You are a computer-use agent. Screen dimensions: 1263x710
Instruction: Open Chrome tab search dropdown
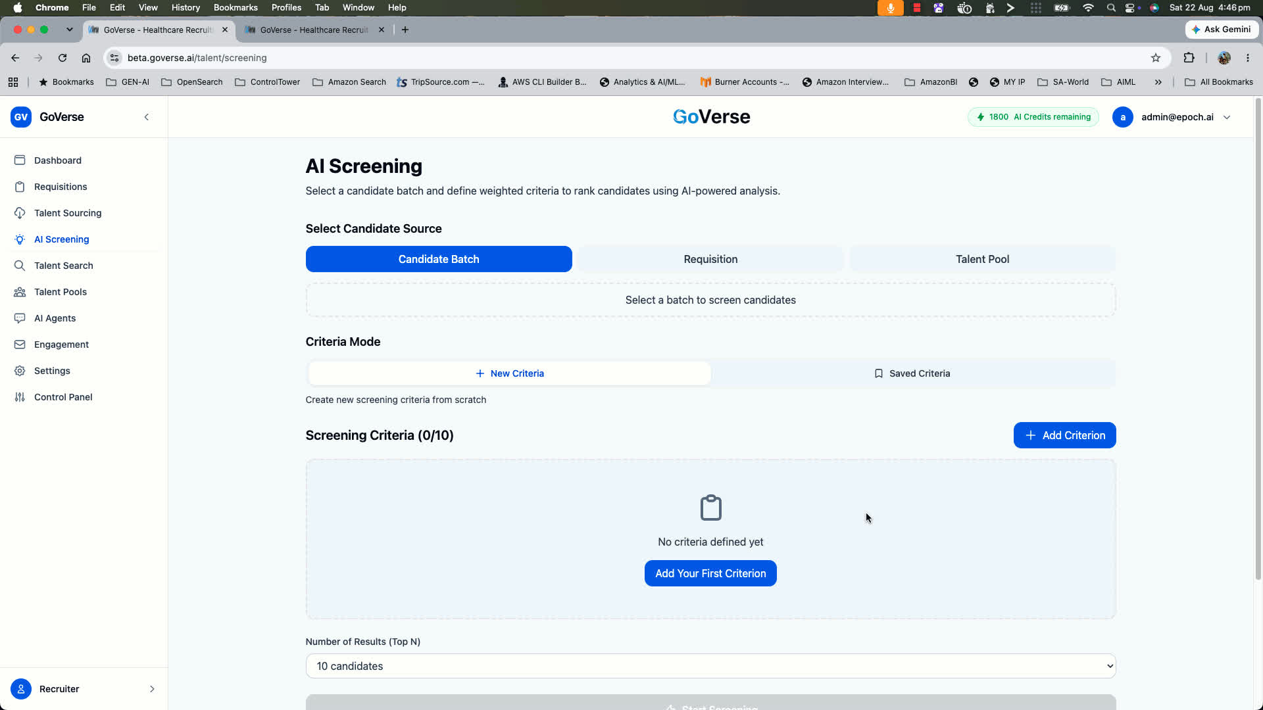pos(69,30)
